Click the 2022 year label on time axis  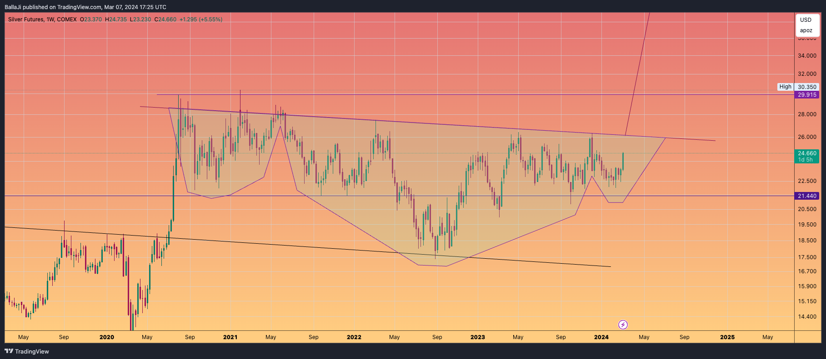354,337
